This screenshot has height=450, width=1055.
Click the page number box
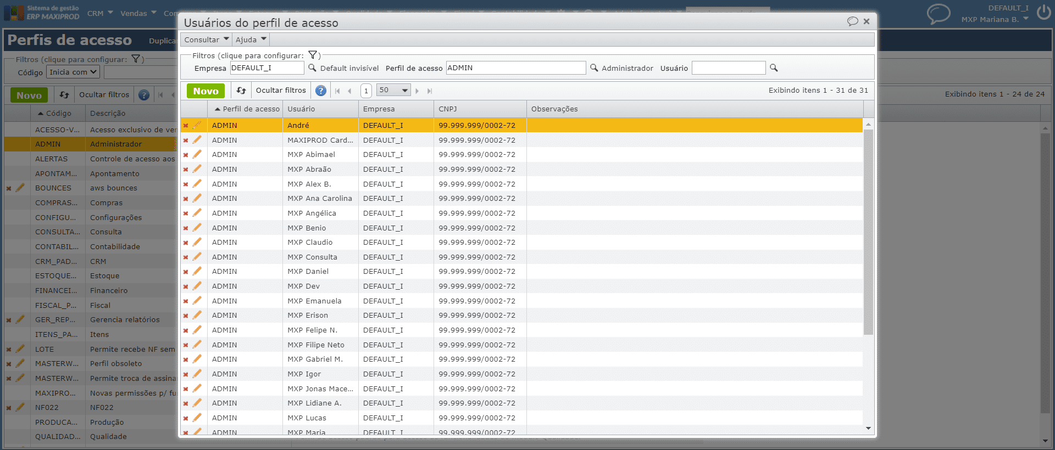pos(366,91)
